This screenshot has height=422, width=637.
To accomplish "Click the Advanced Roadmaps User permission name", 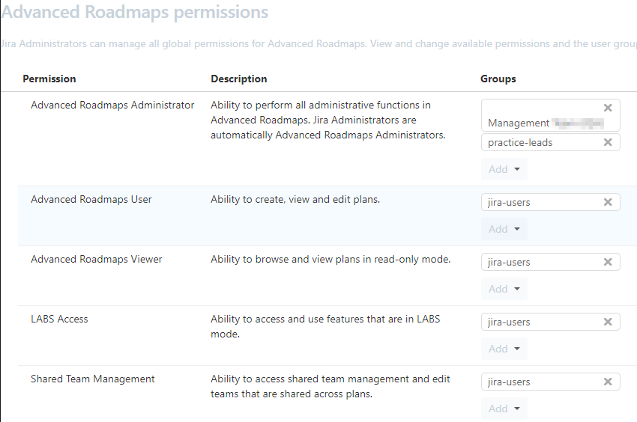I will click(x=91, y=199).
